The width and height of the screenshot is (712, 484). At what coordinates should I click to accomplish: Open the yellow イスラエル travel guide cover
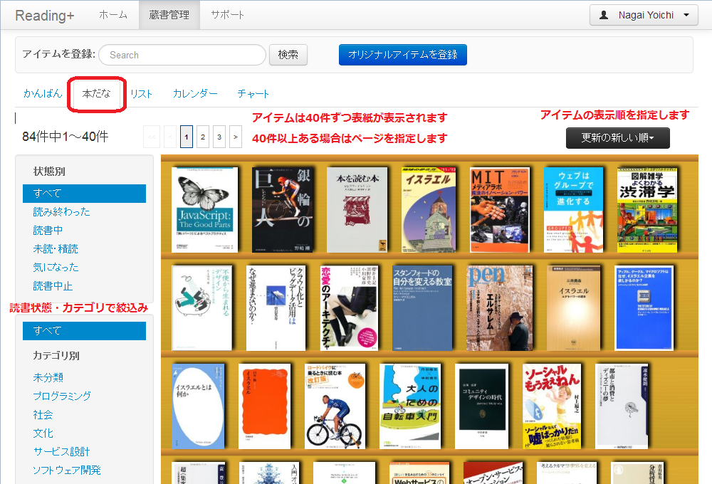pos(429,210)
